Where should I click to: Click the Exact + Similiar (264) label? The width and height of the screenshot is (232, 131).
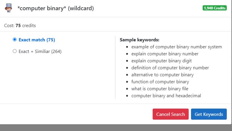pyautogui.click(x=40, y=51)
